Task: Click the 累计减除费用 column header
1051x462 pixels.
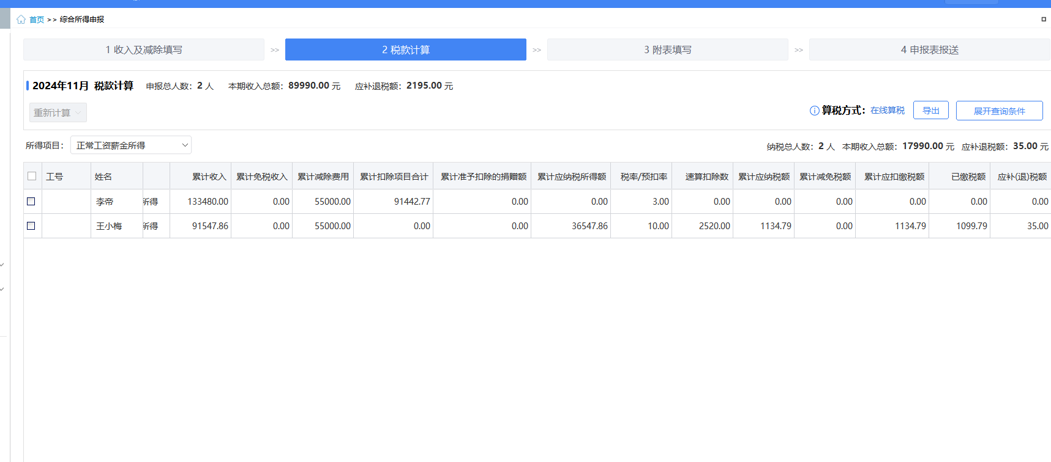Action: pos(323,177)
